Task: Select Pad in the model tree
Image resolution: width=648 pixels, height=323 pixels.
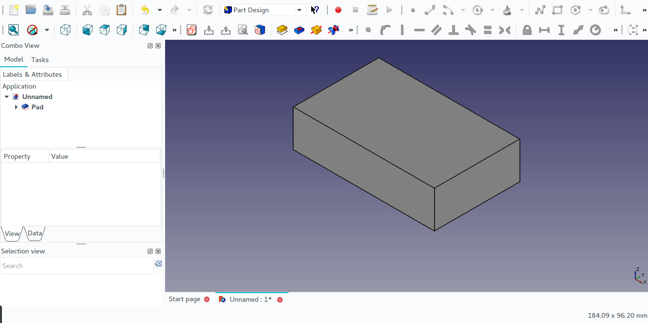Action: (x=37, y=107)
